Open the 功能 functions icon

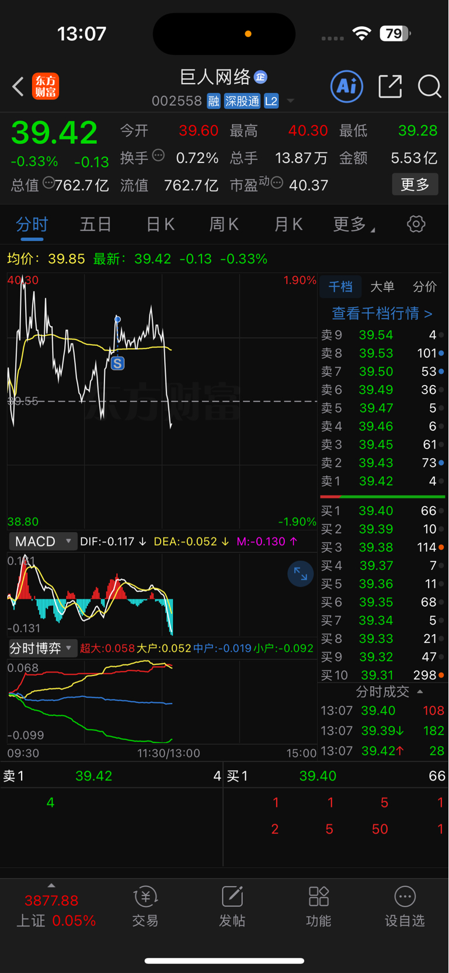[319, 906]
